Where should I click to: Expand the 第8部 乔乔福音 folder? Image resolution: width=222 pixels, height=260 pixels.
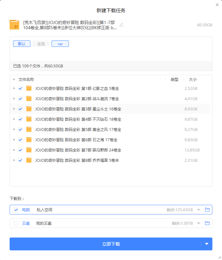14,160
